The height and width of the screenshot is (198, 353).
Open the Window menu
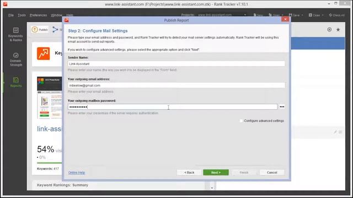pyautogui.click(x=56, y=15)
